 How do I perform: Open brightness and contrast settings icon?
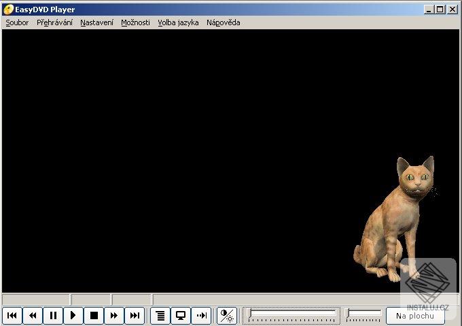(x=227, y=315)
